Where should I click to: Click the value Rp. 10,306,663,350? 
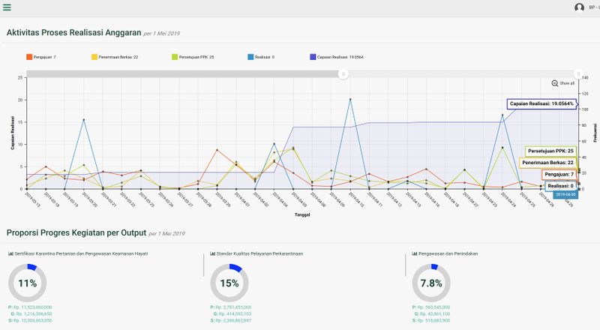(32, 320)
